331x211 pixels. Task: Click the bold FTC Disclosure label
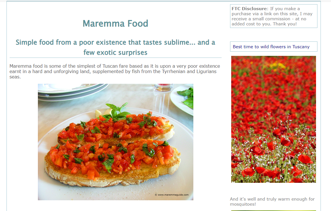click(249, 9)
